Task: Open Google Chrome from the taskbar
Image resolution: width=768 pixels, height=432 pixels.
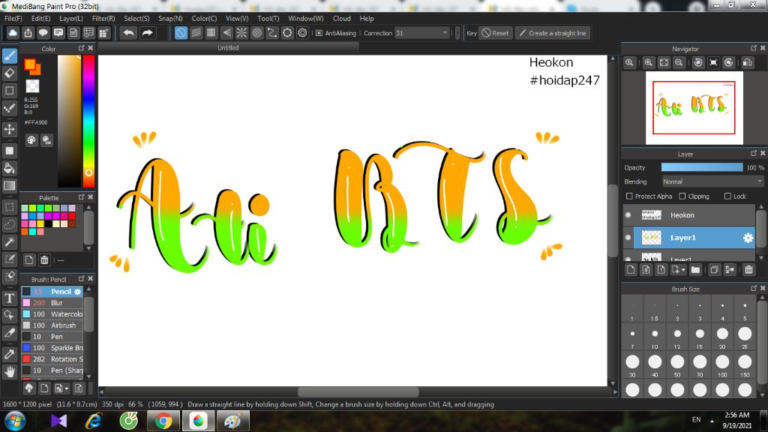Action: 163,421
